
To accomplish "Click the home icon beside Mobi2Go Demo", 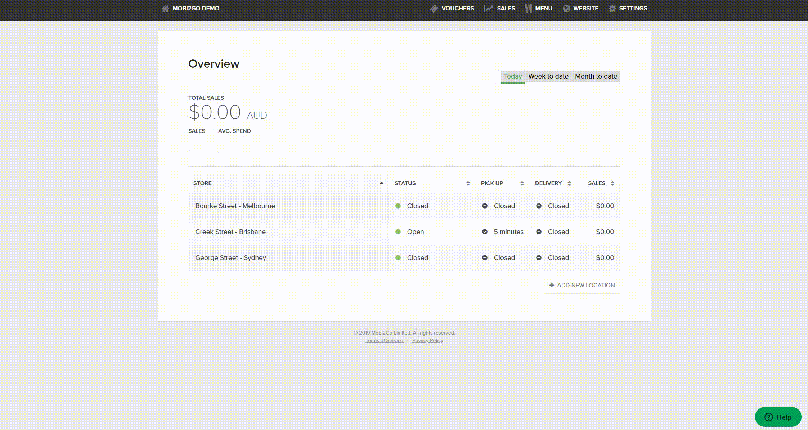I will [165, 8].
